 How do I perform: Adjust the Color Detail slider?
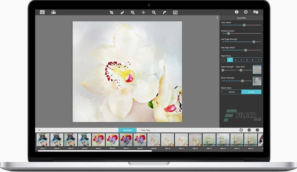241,25
